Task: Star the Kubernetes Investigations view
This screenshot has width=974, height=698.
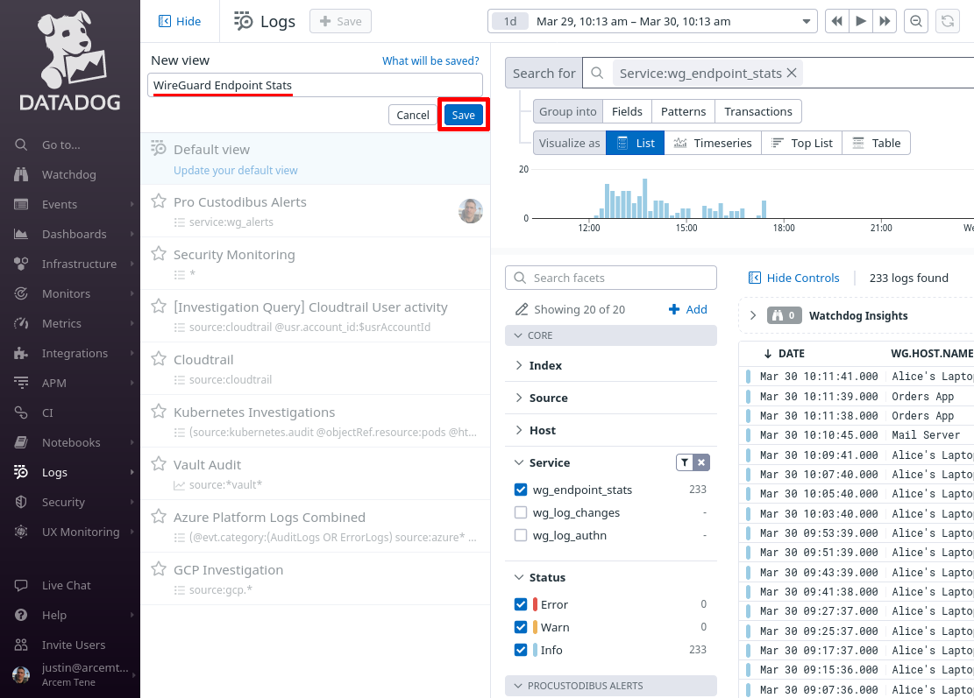Action: point(159,412)
